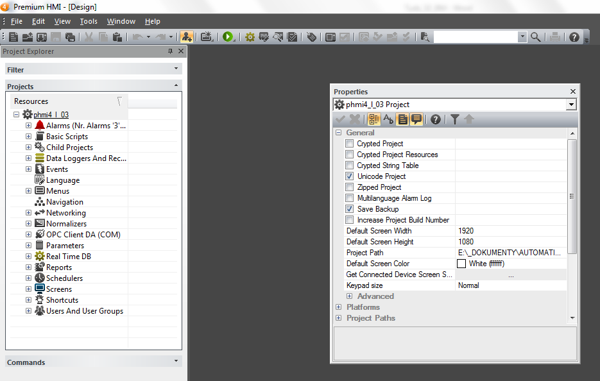Click the find in project magnifier toolbar icon
This screenshot has height=381, width=600.
[279, 37]
